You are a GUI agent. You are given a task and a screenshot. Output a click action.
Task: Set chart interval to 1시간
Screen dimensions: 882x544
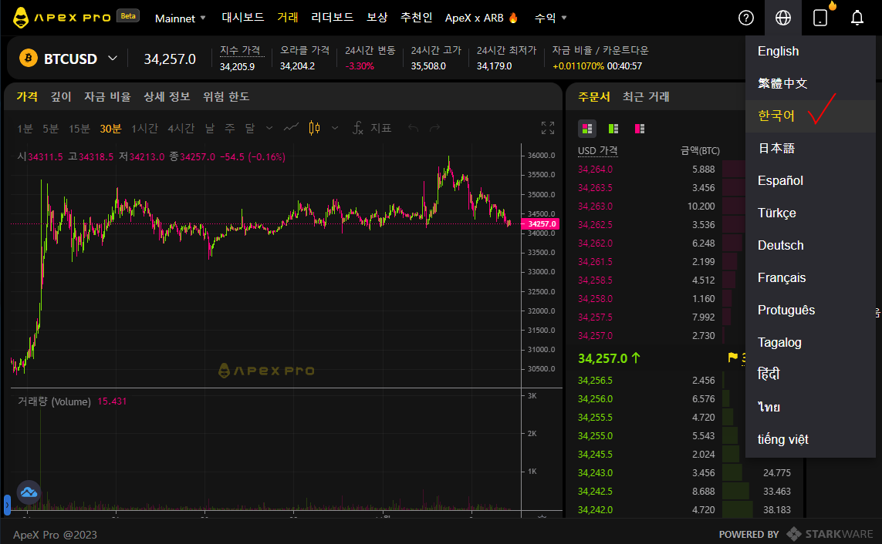coord(144,129)
